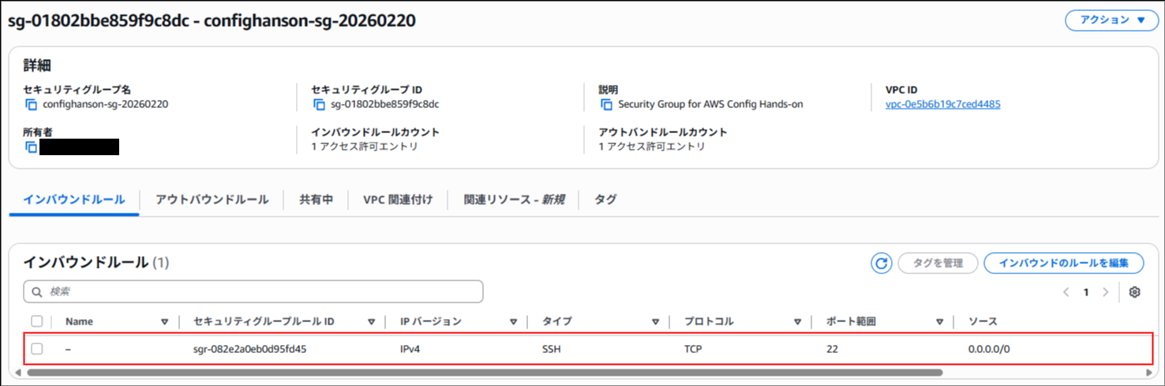The width and height of the screenshot is (1165, 386).
Task: Select all inbound rules header checkbox
Action: (37, 321)
